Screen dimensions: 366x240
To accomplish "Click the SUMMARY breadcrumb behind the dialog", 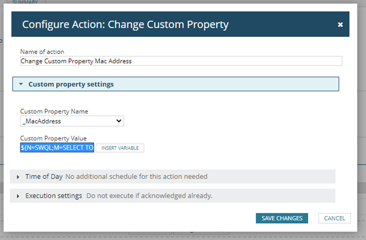I will point(25,2).
